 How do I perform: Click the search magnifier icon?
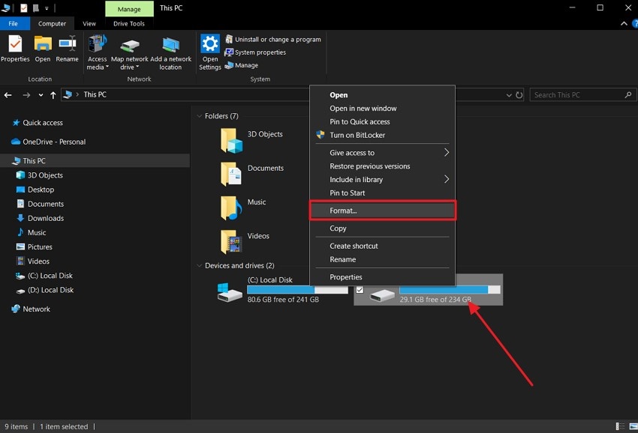(x=627, y=94)
